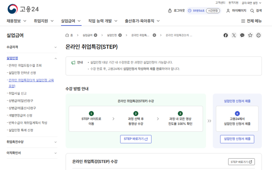The width and height of the screenshot is (272, 170).
Task: Click 실업인정 신청서 제출 button
Action: tap(237, 139)
